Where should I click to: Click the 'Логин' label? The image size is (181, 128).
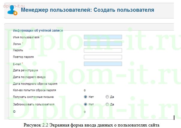tap(17, 44)
